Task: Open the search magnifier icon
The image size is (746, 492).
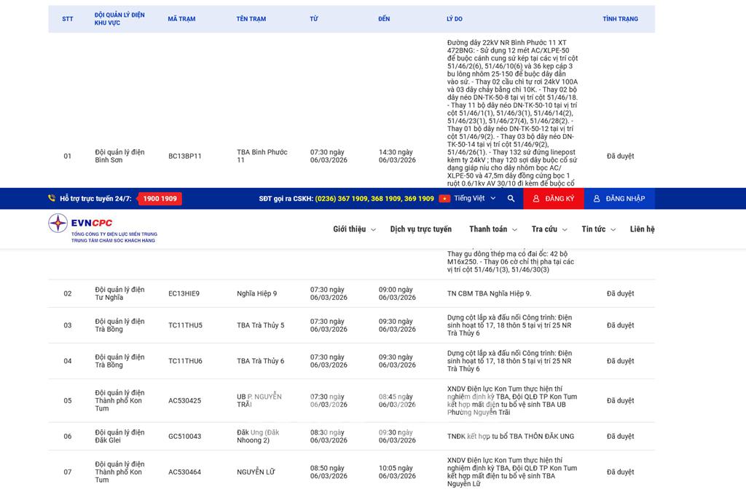Action: tap(511, 199)
